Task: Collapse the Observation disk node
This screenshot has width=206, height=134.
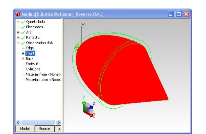Action: coord(18,43)
